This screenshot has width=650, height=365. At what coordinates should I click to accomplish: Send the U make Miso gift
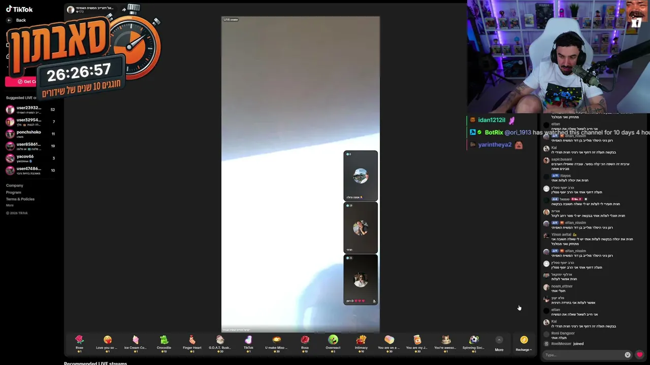click(276, 343)
